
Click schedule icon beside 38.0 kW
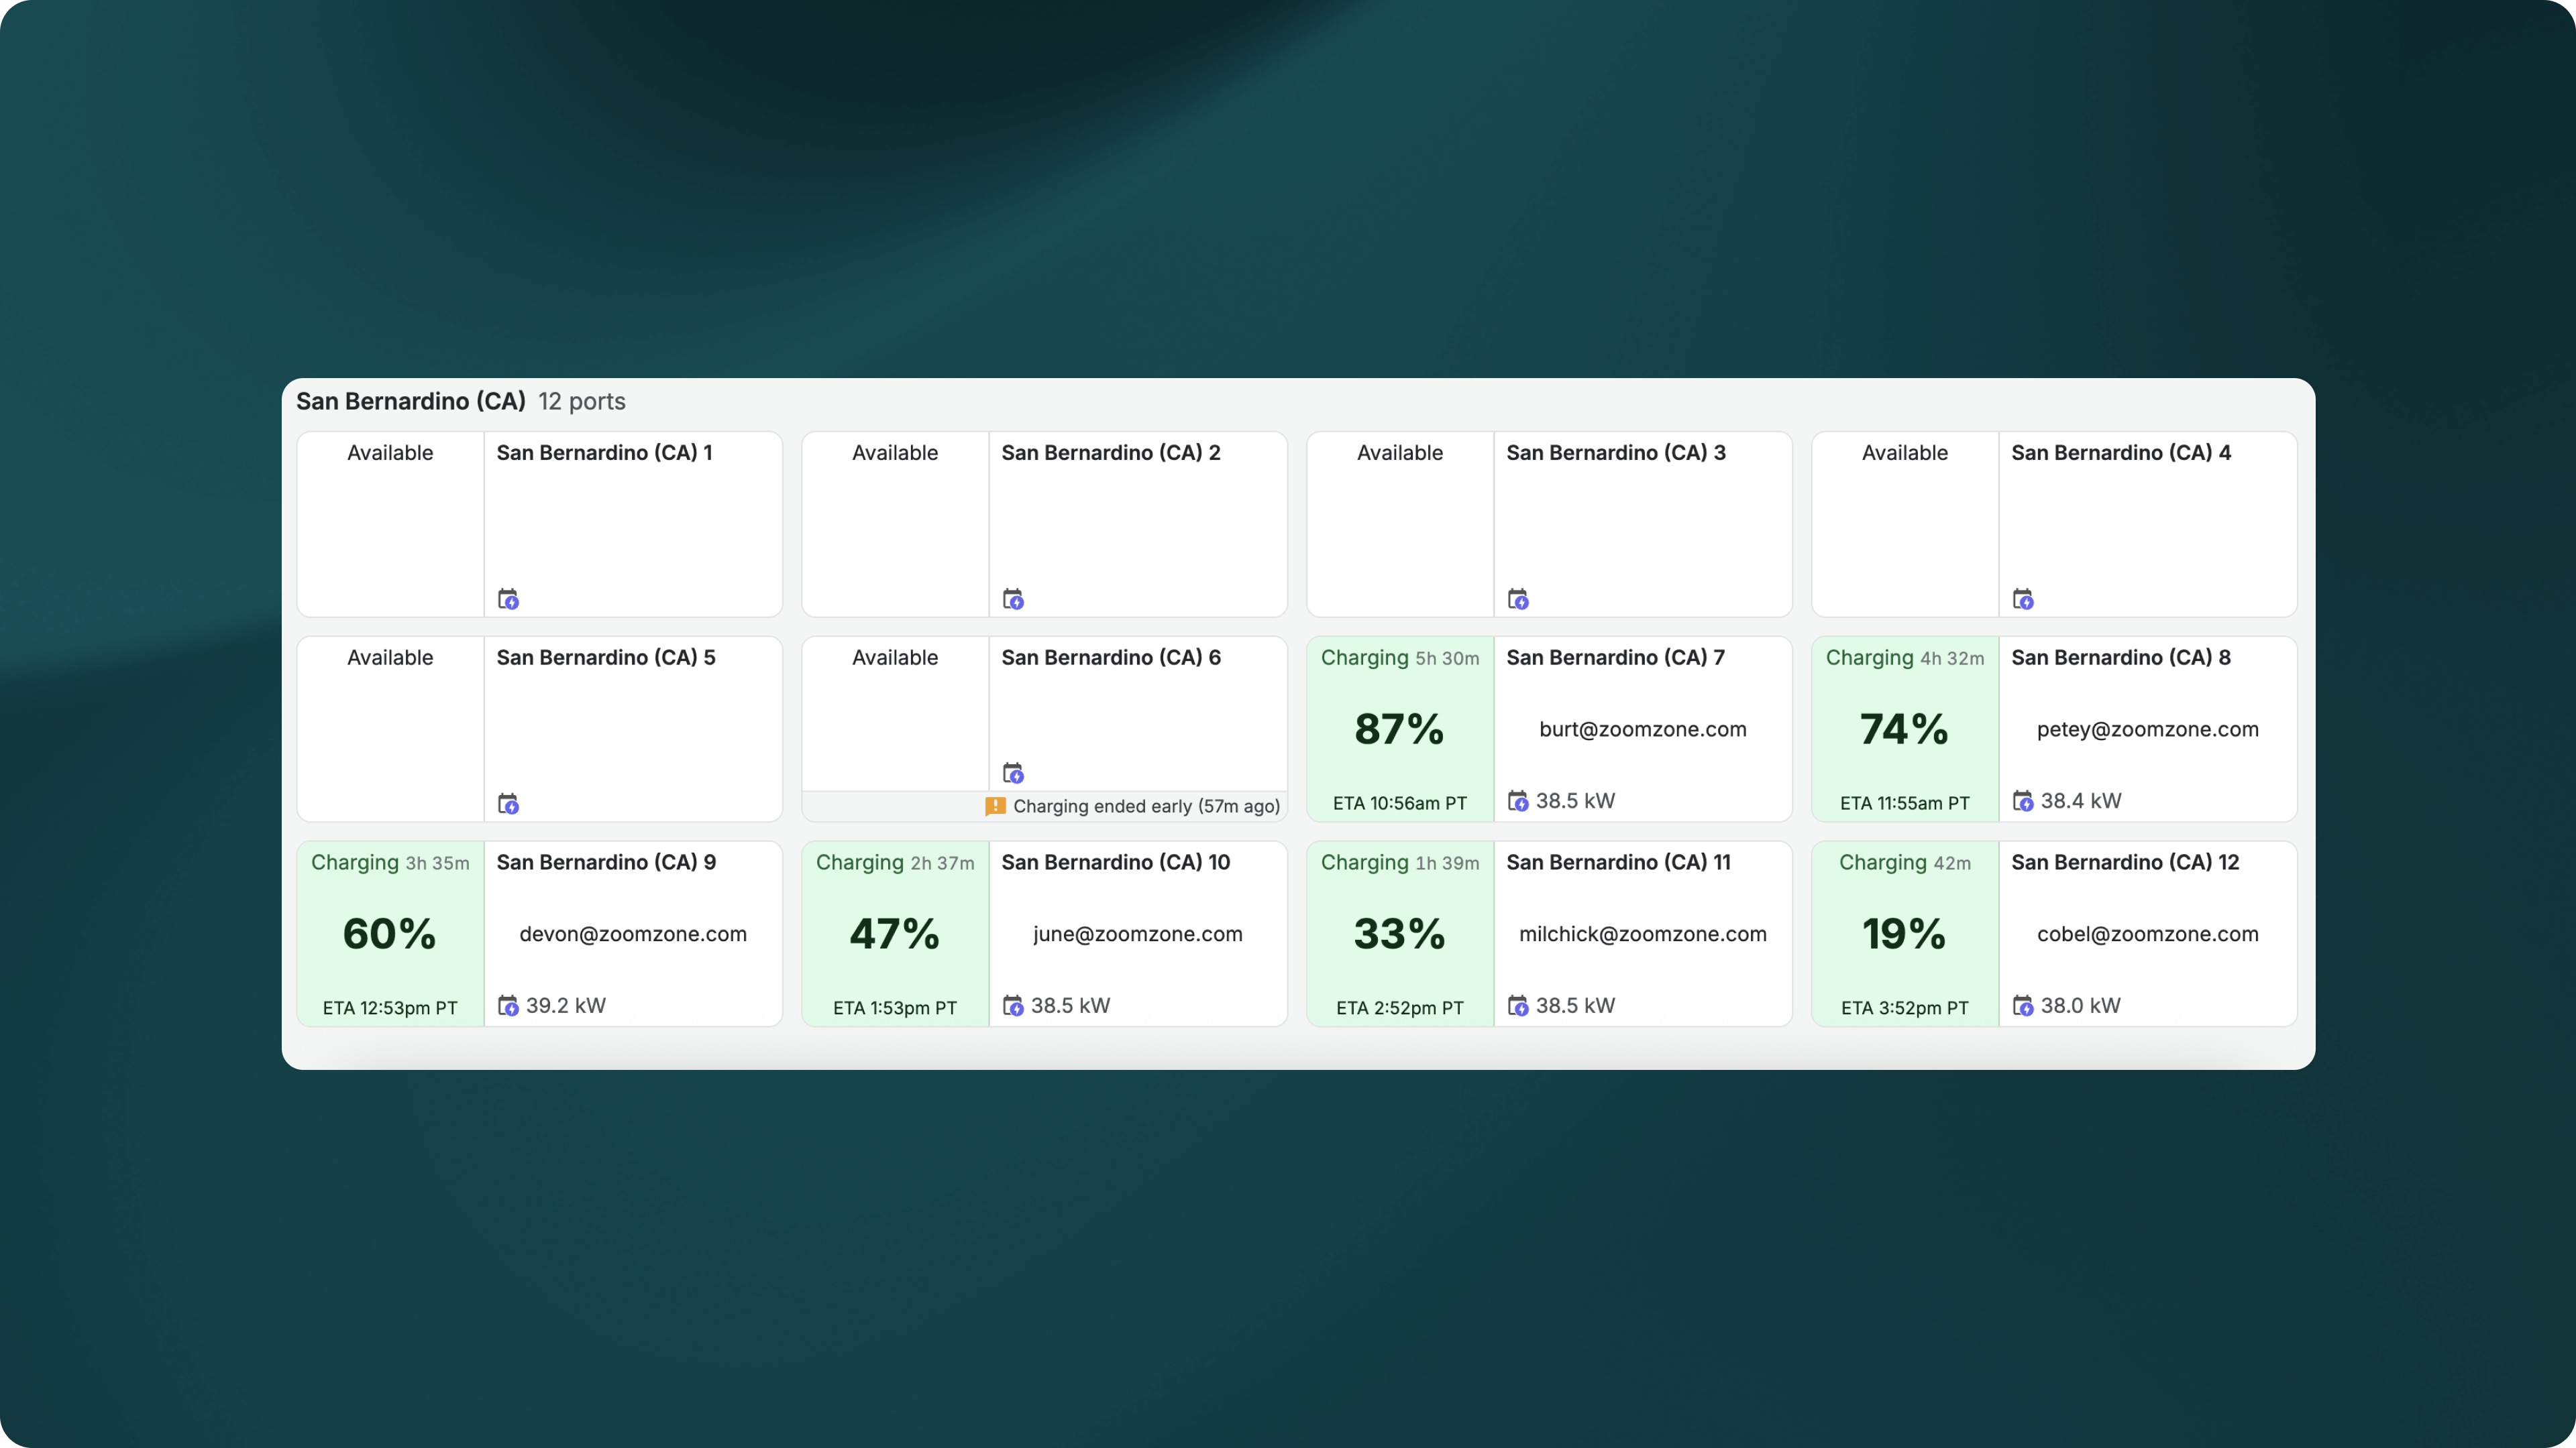(x=2023, y=1006)
